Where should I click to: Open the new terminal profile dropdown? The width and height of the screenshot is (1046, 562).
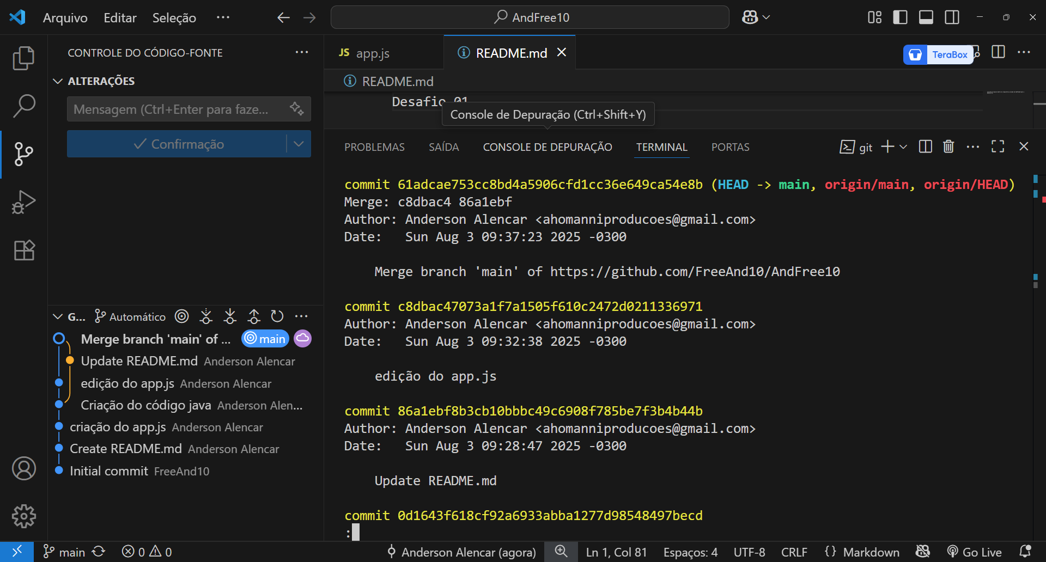[x=903, y=146]
